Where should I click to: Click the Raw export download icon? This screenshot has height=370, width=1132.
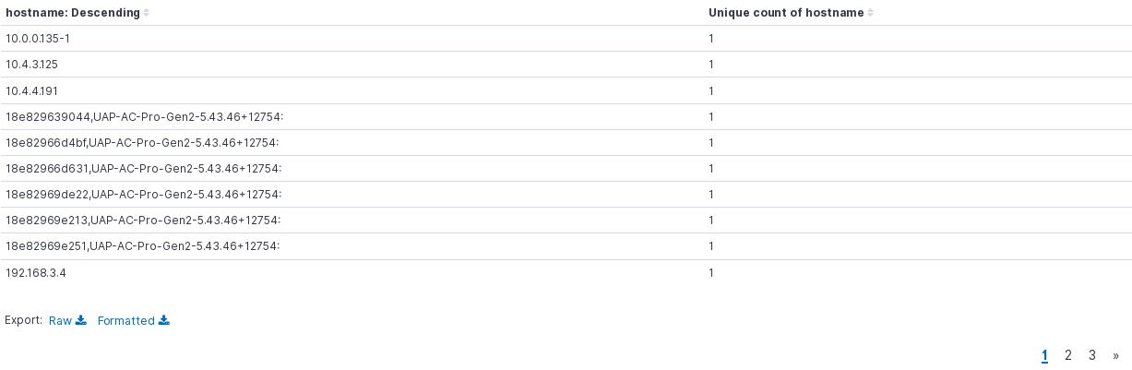(x=81, y=320)
